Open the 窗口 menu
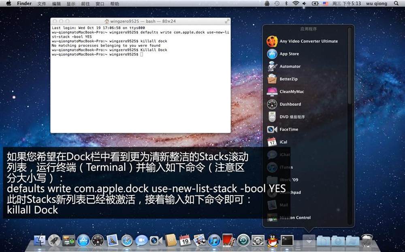 point(100,4)
